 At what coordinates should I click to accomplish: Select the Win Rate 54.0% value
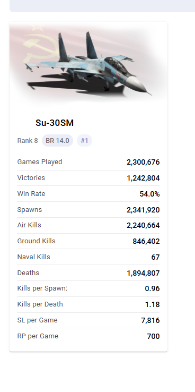pos(149,194)
